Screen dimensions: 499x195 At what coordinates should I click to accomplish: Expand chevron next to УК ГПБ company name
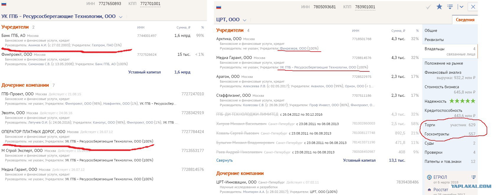tap(120, 17)
